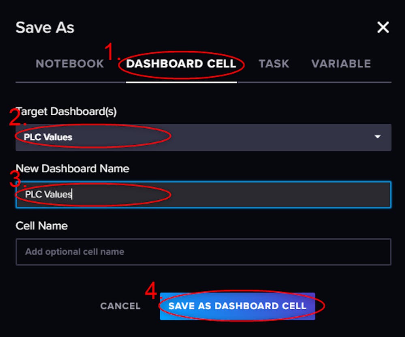This screenshot has width=405, height=337.
Task: Click the caret arrow of the Target Dashboard dropdown
Action: pos(377,137)
